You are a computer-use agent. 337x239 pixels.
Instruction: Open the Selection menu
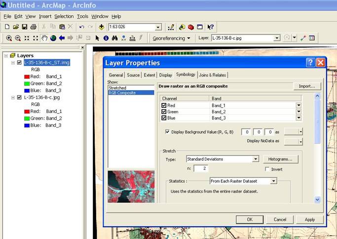click(64, 16)
